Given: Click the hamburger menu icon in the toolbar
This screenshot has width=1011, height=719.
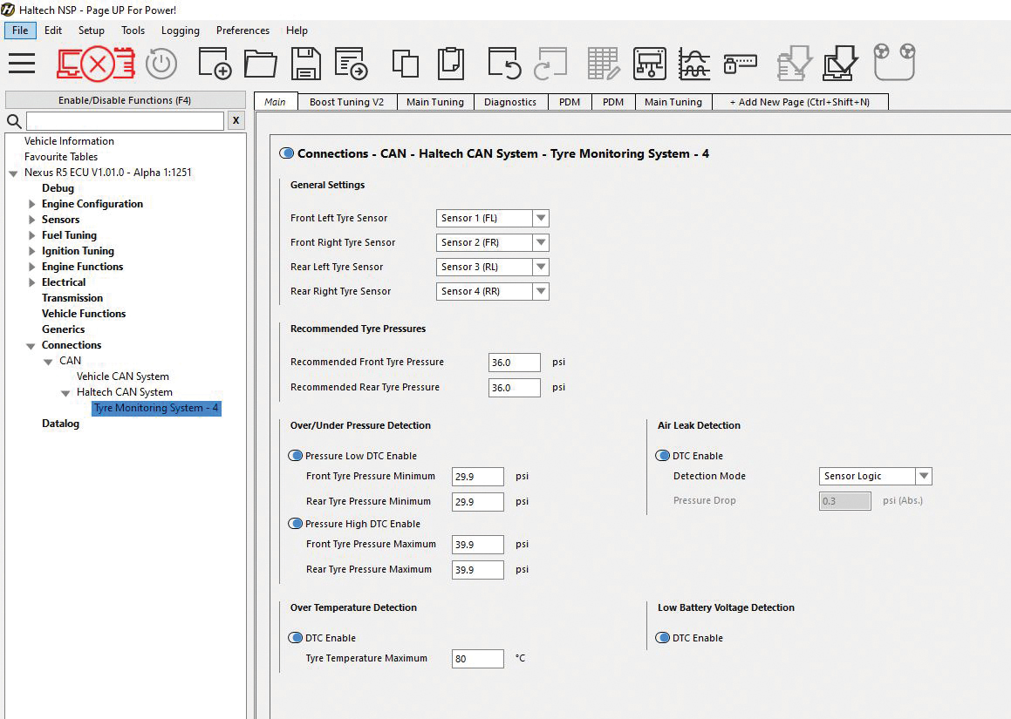Looking at the screenshot, I should pyautogui.click(x=22, y=64).
